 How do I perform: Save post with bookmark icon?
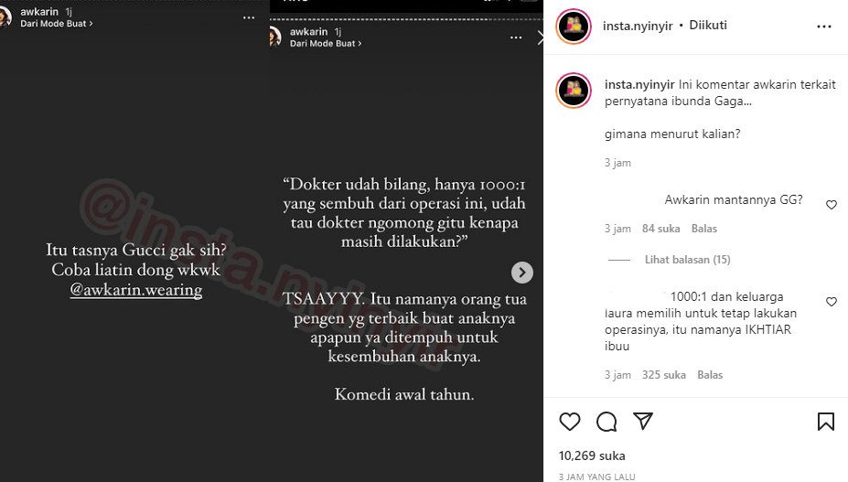click(826, 422)
